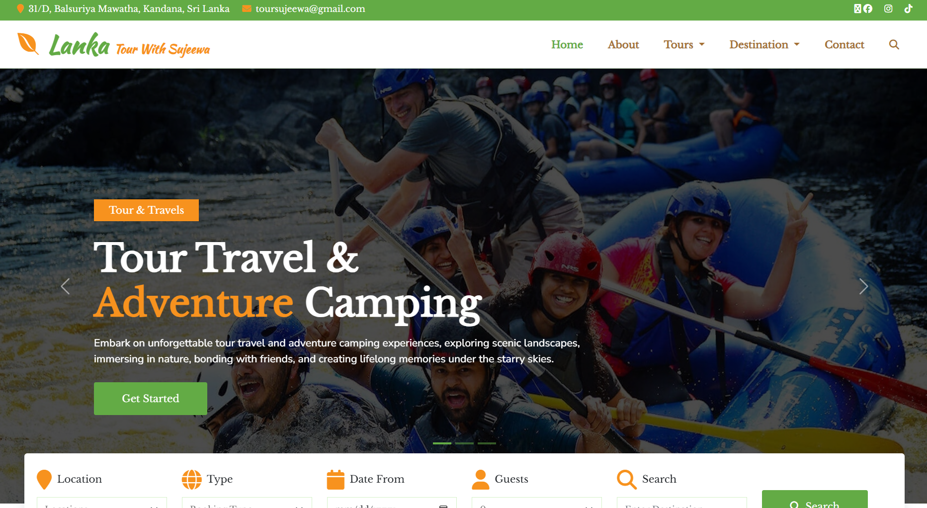Open the Facebook page icon
The height and width of the screenshot is (508, 927).
pos(868,8)
